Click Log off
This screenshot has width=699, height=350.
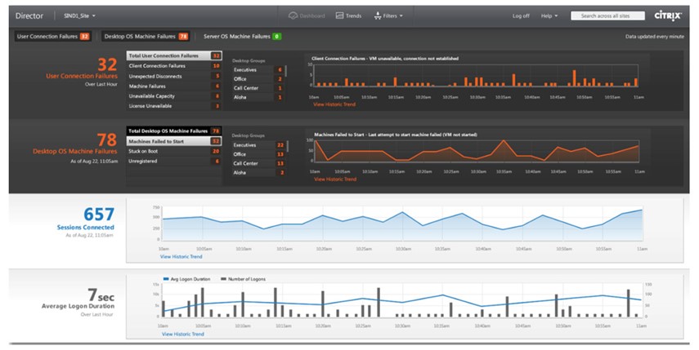pyautogui.click(x=521, y=16)
